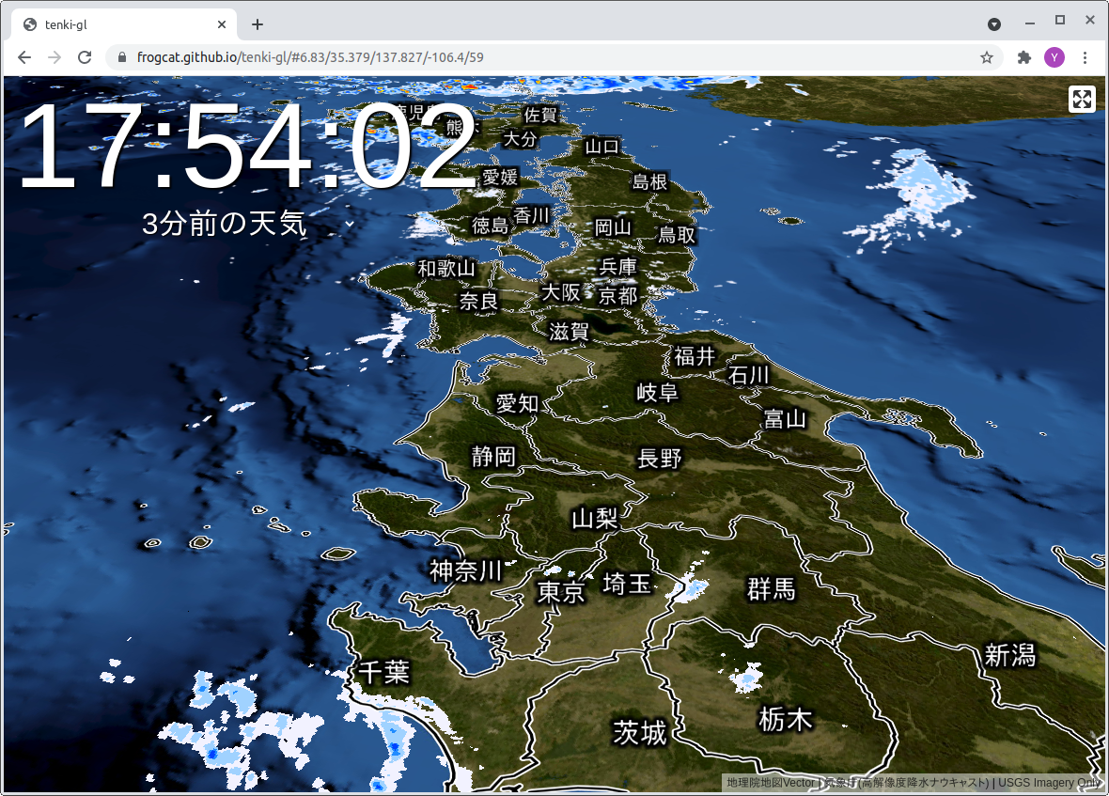Click the 山口 map label
Viewport: 1109px width, 796px height.
601,147
